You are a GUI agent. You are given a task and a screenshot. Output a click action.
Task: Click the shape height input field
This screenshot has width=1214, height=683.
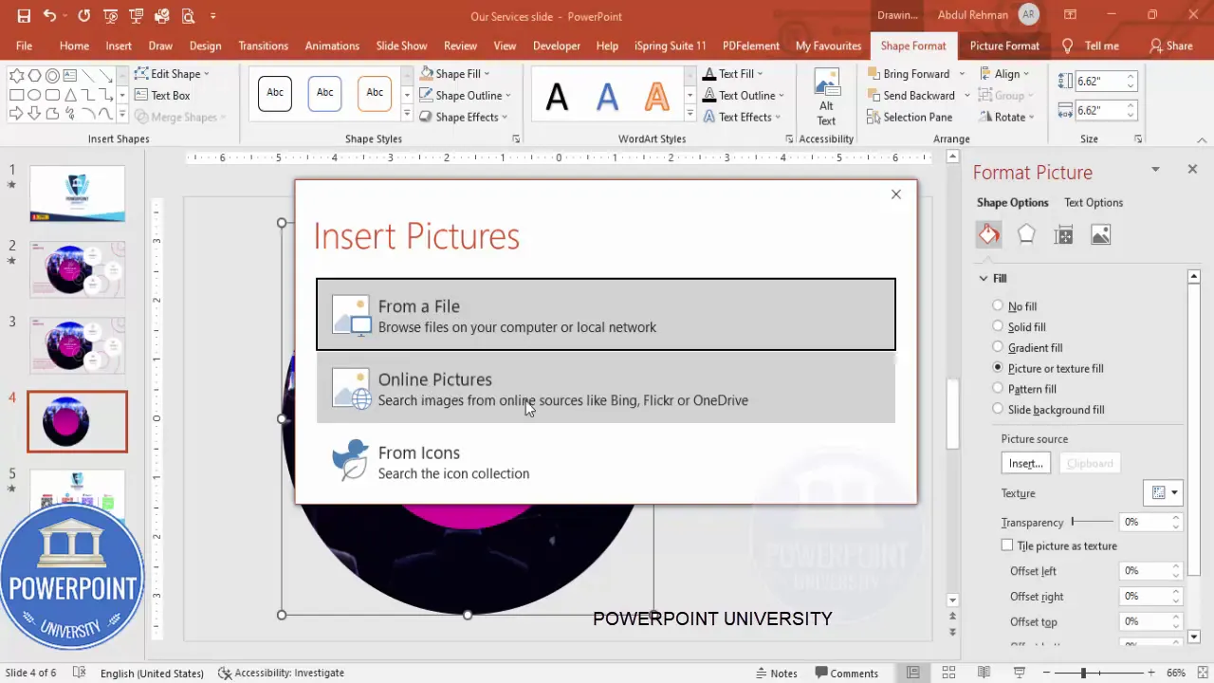tap(1100, 82)
